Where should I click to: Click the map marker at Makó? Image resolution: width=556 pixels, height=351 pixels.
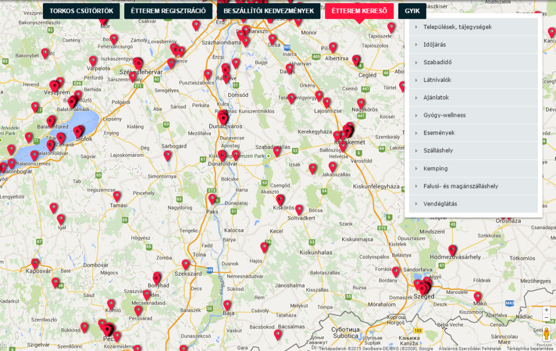tap(477, 297)
